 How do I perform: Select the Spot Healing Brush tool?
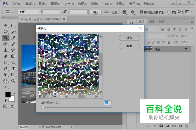point(5,44)
